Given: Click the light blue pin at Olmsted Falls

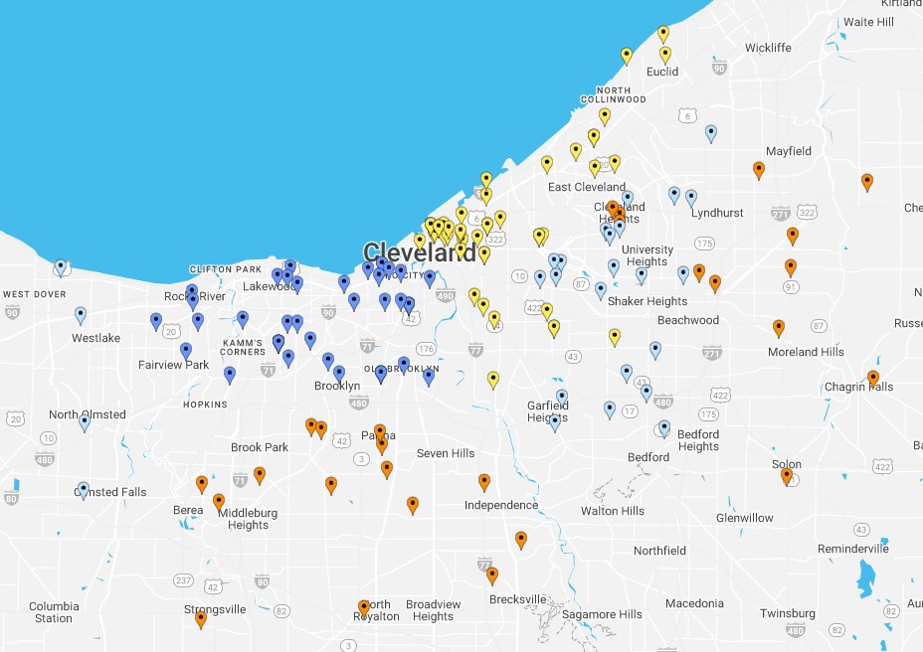Looking at the screenshot, I should coord(84,490).
